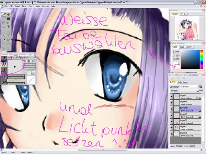Switch to the HSV color tab
Image resolution: width=206 pixels, height=154 pixels.
click(x=189, y=47)
